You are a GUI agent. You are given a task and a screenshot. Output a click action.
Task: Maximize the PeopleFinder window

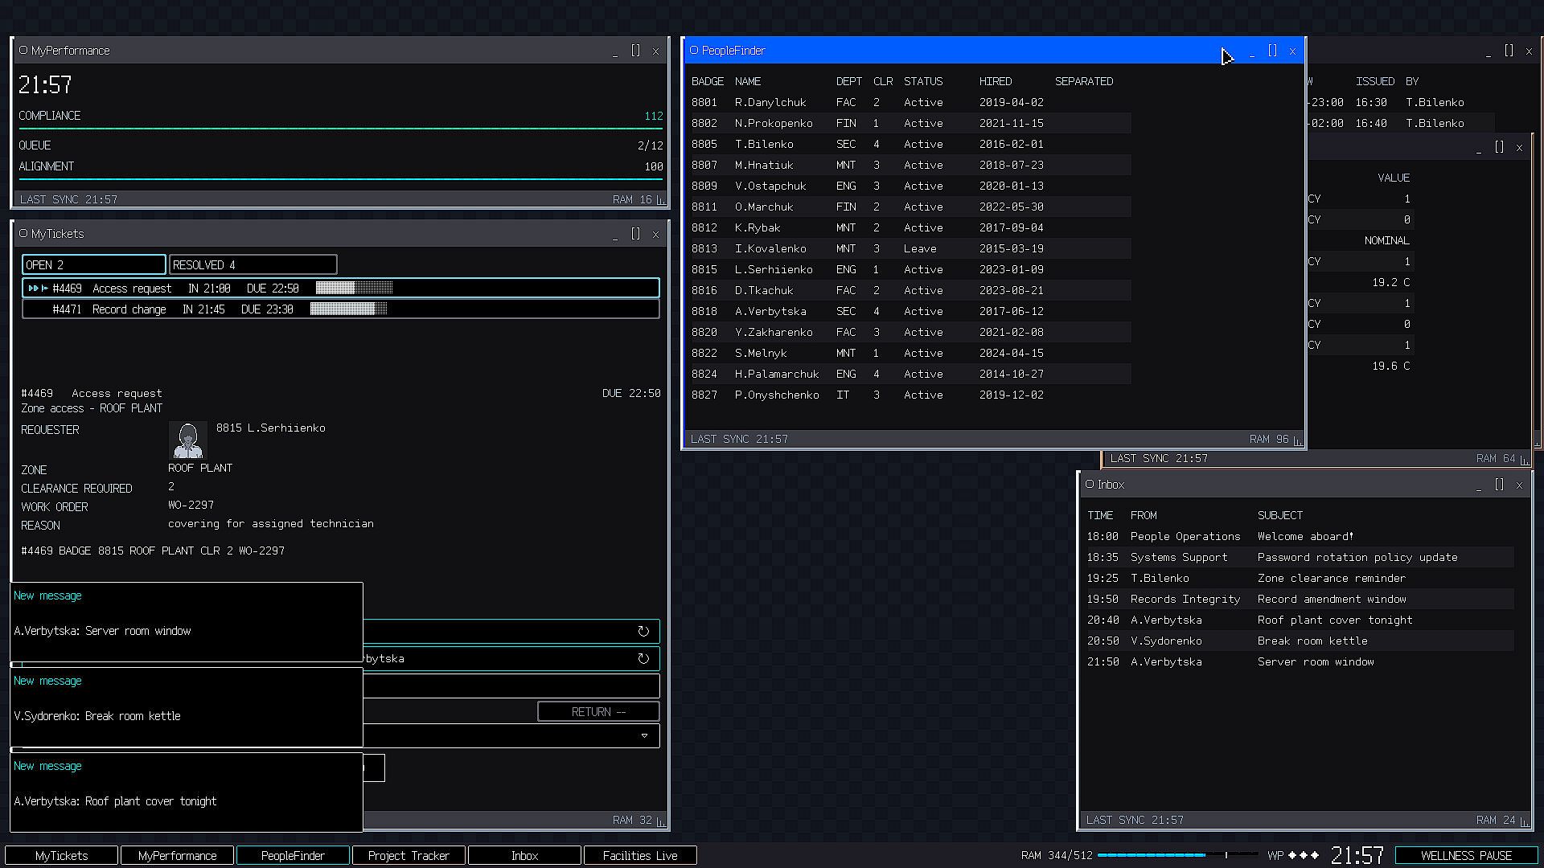click(x=1272, y=50)
